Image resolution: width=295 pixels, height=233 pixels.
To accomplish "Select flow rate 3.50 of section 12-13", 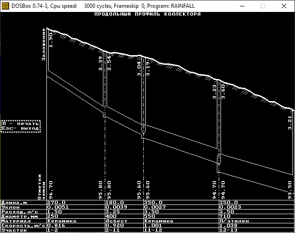I will click(x=227, y=212).
